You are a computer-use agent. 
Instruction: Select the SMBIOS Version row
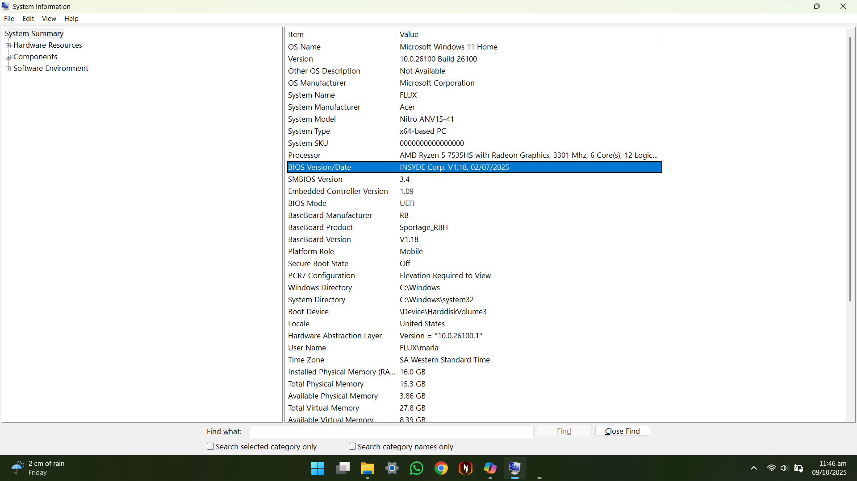click(x=474, y=179)
